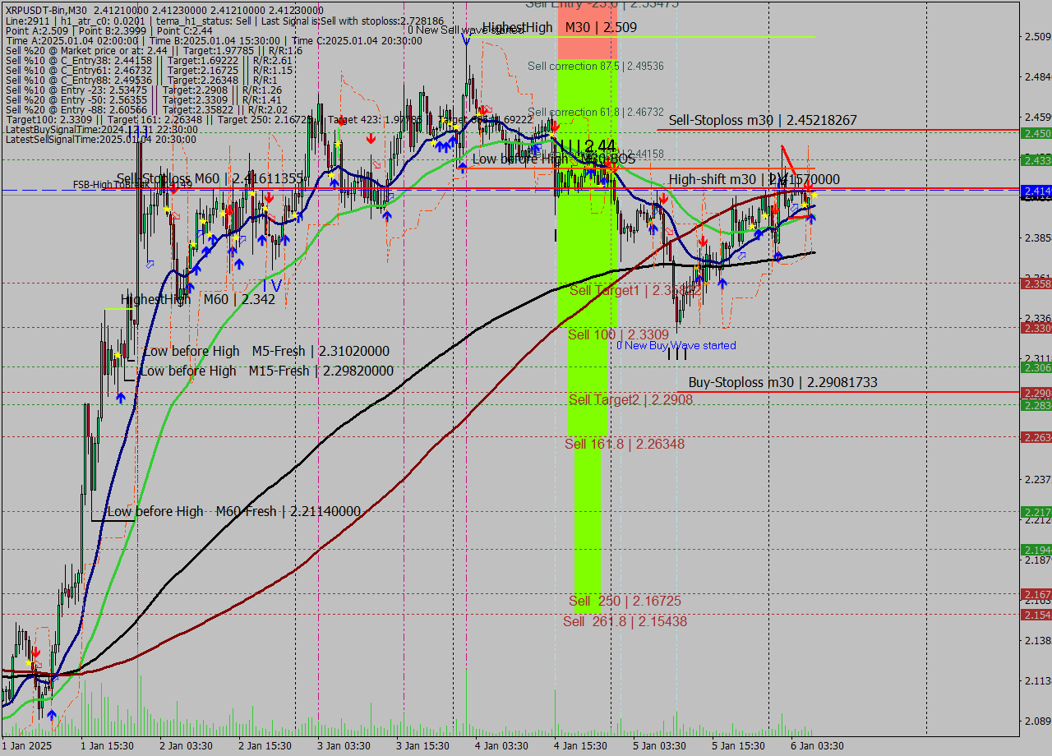Click 'Low before High M60-Fresh | 2.21140000'

click(x=234, y=511)
